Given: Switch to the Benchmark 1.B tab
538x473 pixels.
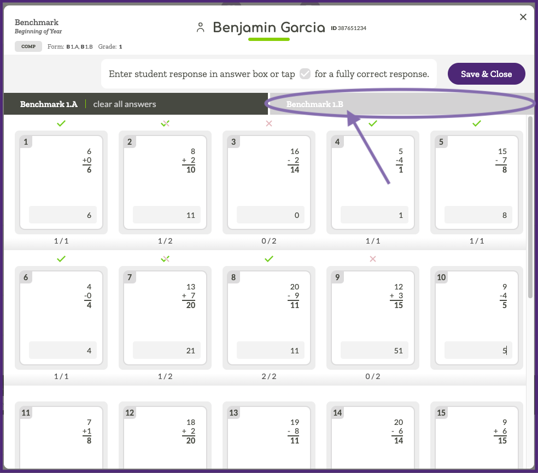Looking at the screenshot, I should pyautogui.click(x=314, y=104).
